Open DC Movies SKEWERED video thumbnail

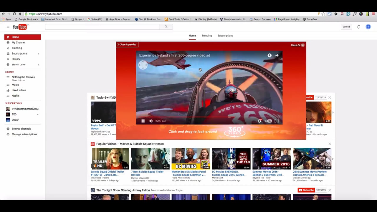(x=231, y=159)
